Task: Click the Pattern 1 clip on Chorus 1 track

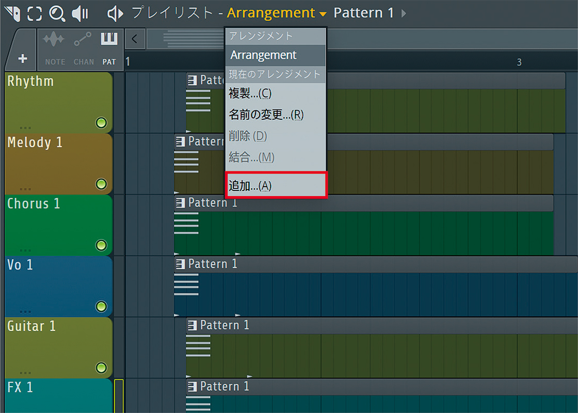Action: coord(363,225)
